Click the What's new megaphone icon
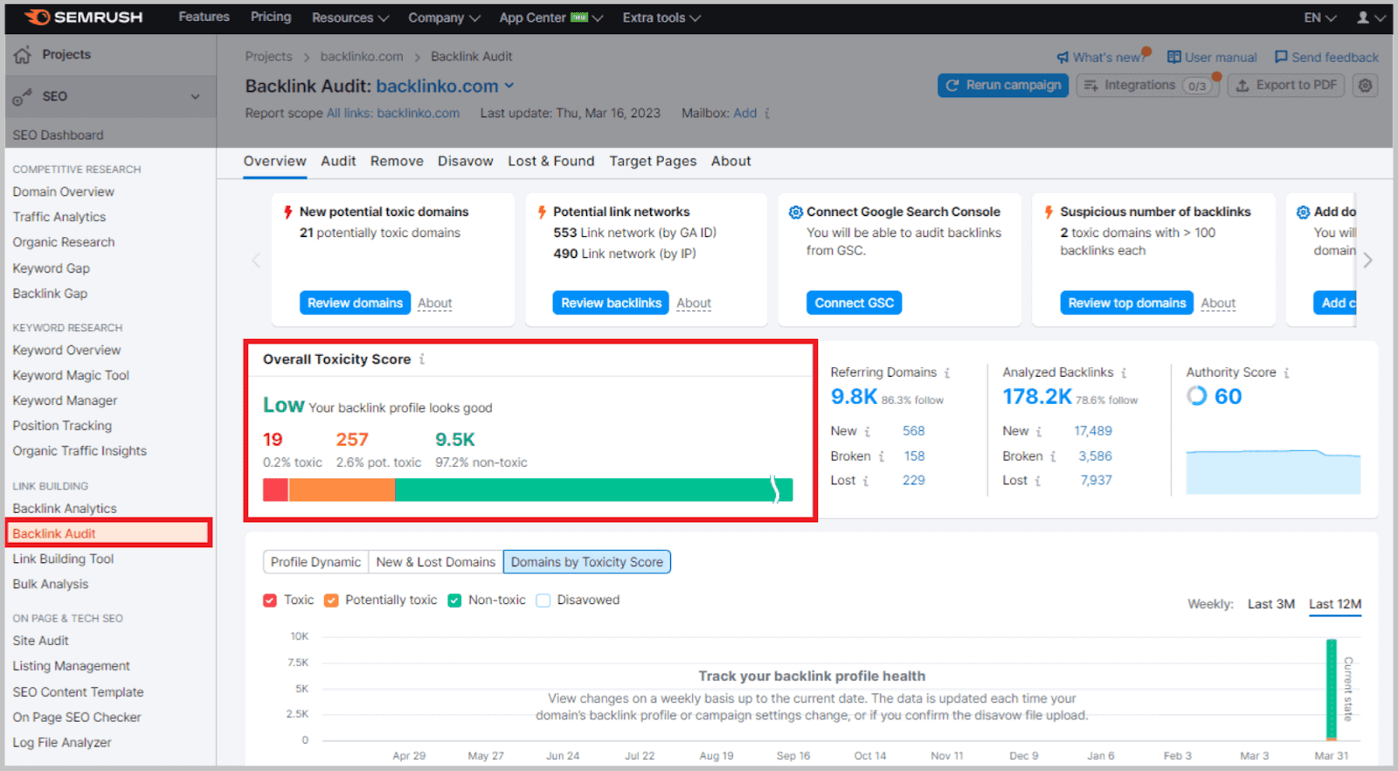The height and width of the screenshot is (771, 1398). click(x=1062, y=58)
